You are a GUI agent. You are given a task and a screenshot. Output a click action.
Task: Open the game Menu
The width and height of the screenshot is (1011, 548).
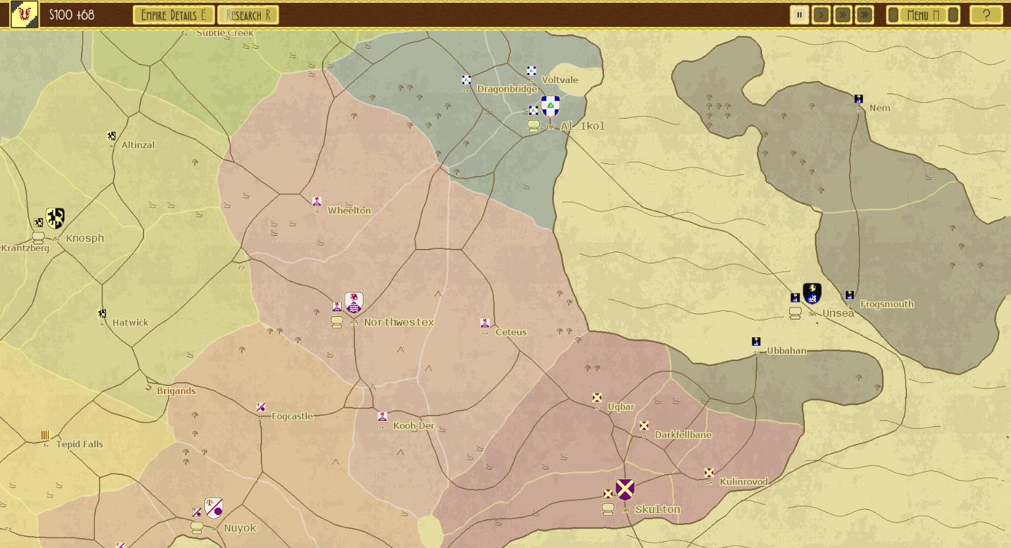click(923, 15)
